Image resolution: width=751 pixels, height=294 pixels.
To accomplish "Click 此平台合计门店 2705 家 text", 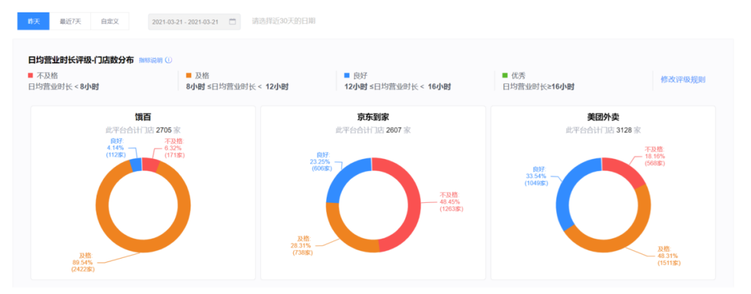I will [143, 130].
